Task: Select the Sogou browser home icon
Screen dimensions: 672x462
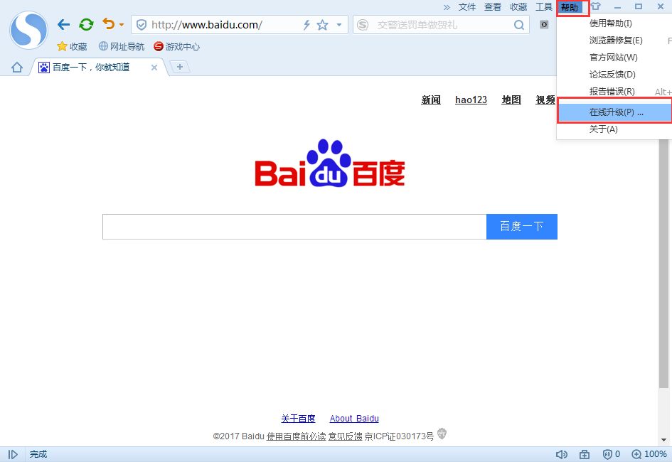Action: (x=16, y=67)
